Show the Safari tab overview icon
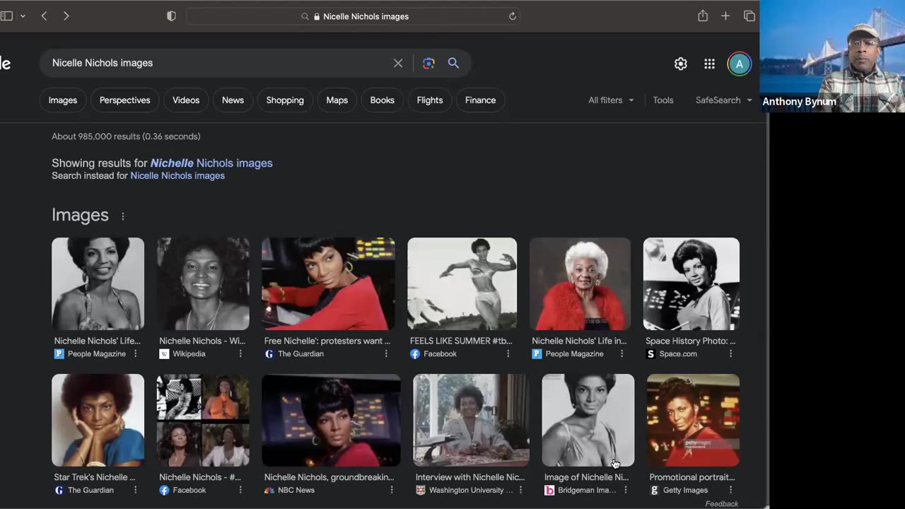Screen dimensions: 905x509 point(749,16)
